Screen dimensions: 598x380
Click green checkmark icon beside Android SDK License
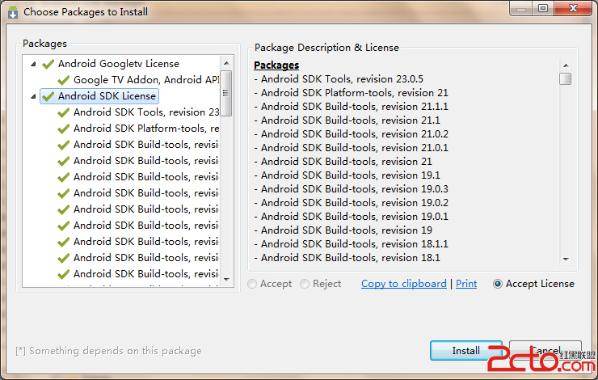coord(48,96)
